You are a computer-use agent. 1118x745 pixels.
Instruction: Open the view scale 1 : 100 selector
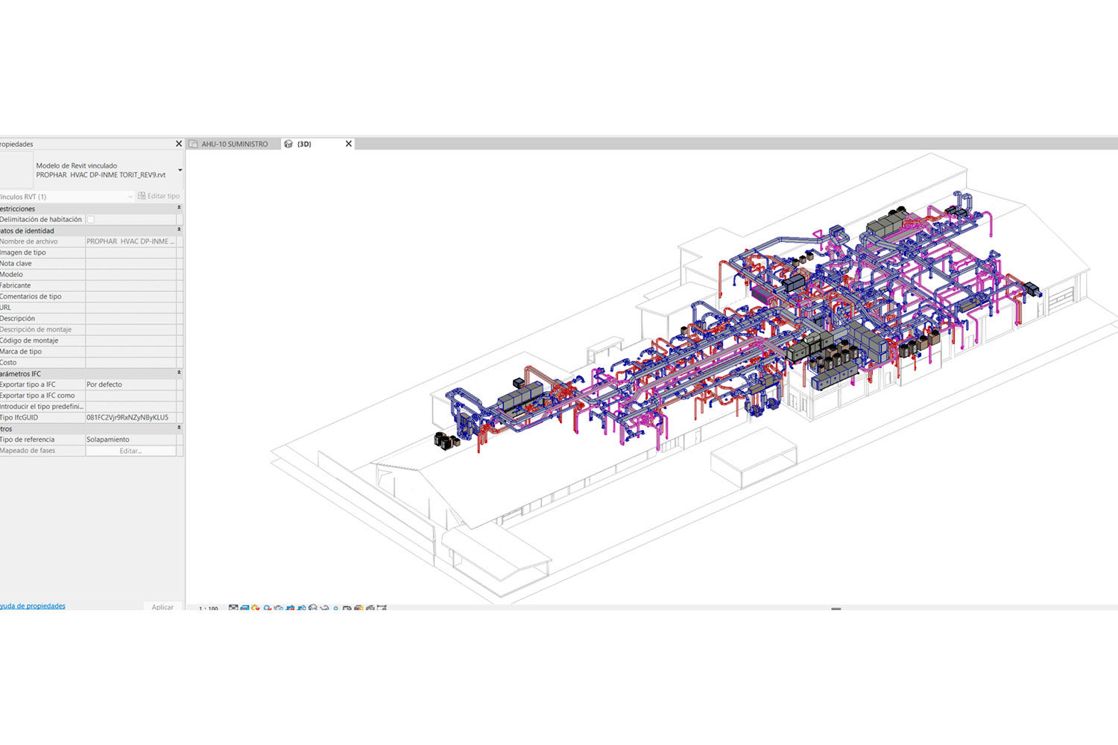pyautogui.click(x=209, y=609)
